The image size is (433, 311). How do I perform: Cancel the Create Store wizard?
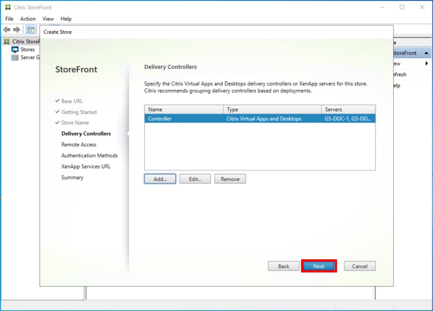pos(360,266)
